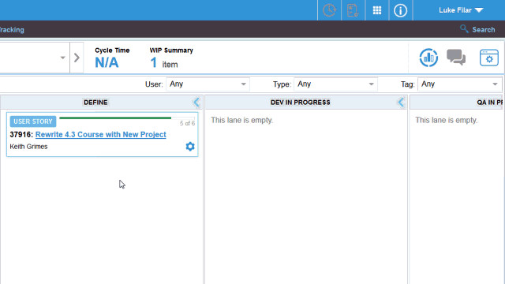Open the Tag filter dropdown
Screen dimensions: 505x284
click(x=459, y=84)
